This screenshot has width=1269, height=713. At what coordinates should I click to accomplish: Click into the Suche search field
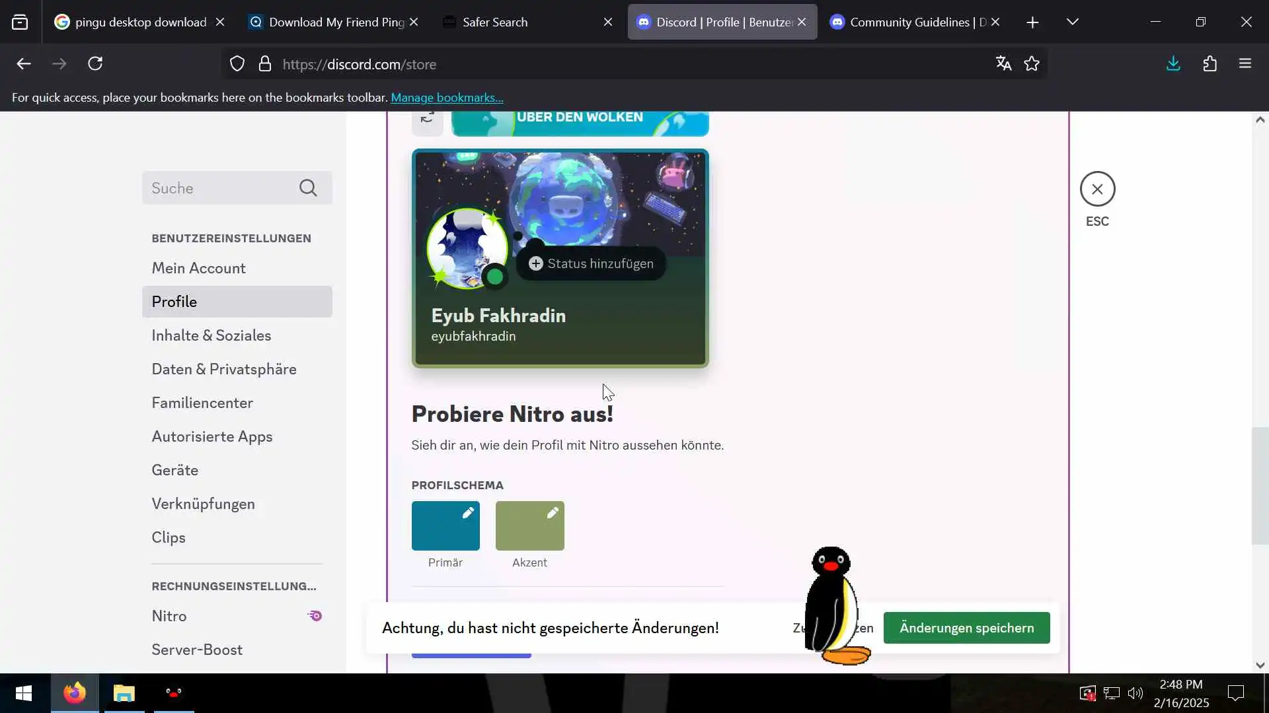[218, 188]
